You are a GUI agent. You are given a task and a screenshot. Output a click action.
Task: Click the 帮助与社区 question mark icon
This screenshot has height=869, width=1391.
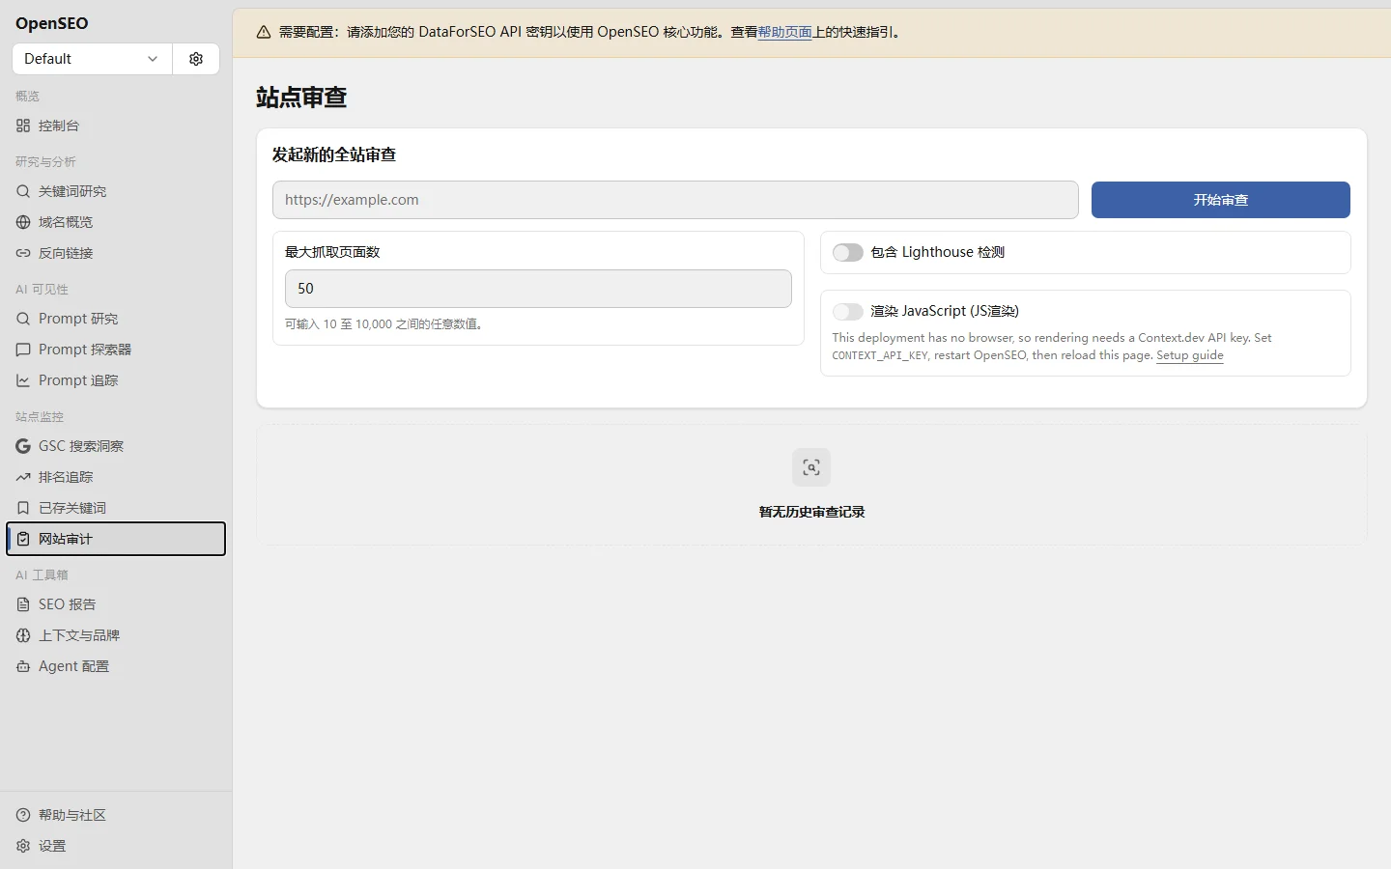pos(23,815)
